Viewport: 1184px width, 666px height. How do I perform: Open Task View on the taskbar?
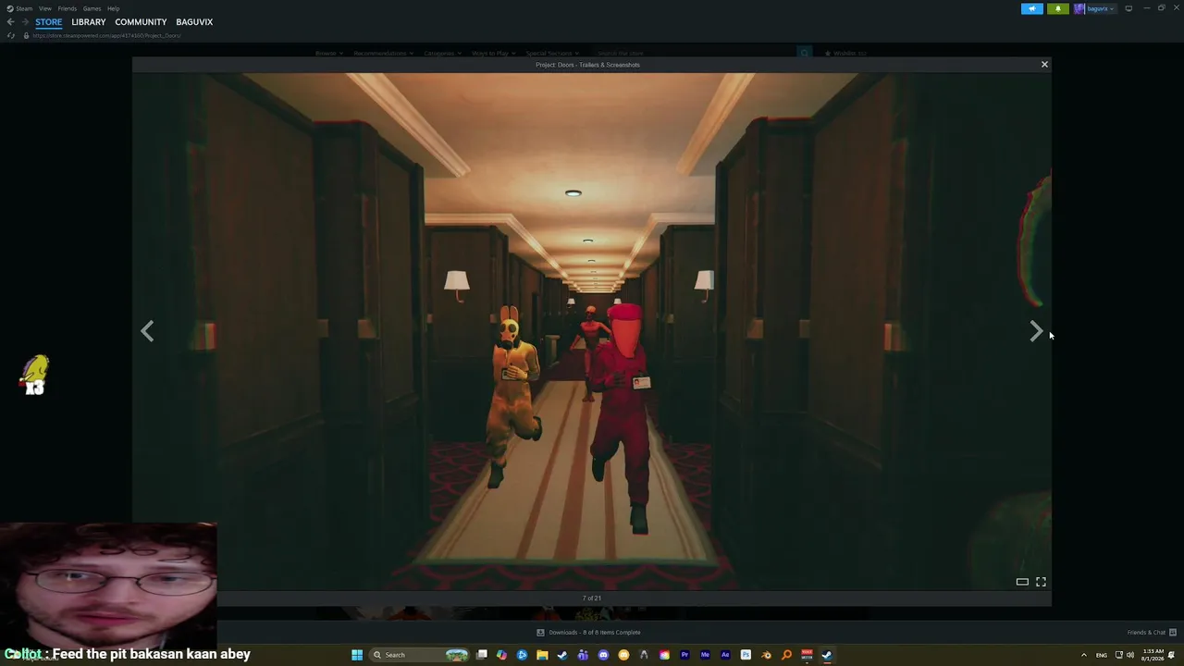point(482,655)
